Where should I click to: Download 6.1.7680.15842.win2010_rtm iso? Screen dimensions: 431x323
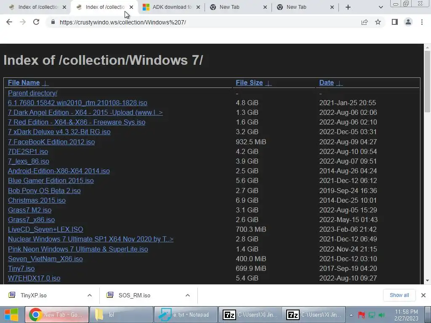coord(77,103)
